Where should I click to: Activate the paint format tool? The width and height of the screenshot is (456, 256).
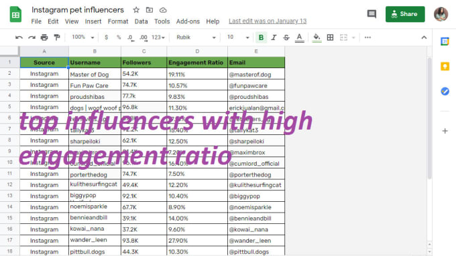click(x=57, y=37)
